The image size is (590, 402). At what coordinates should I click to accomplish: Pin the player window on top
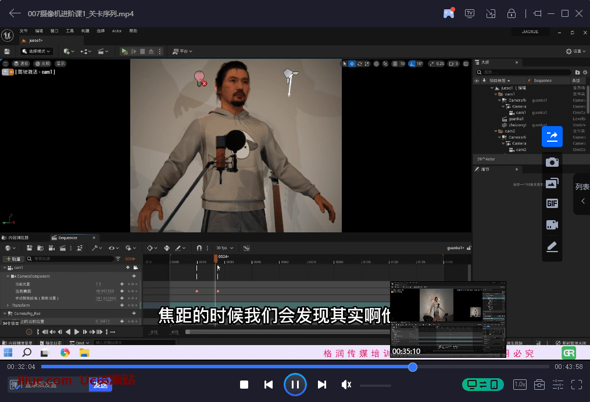coord(537,13)
